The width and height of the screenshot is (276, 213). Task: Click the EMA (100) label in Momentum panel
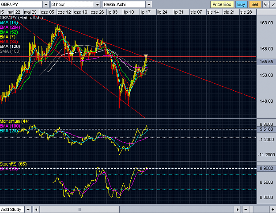pos(10,126)
